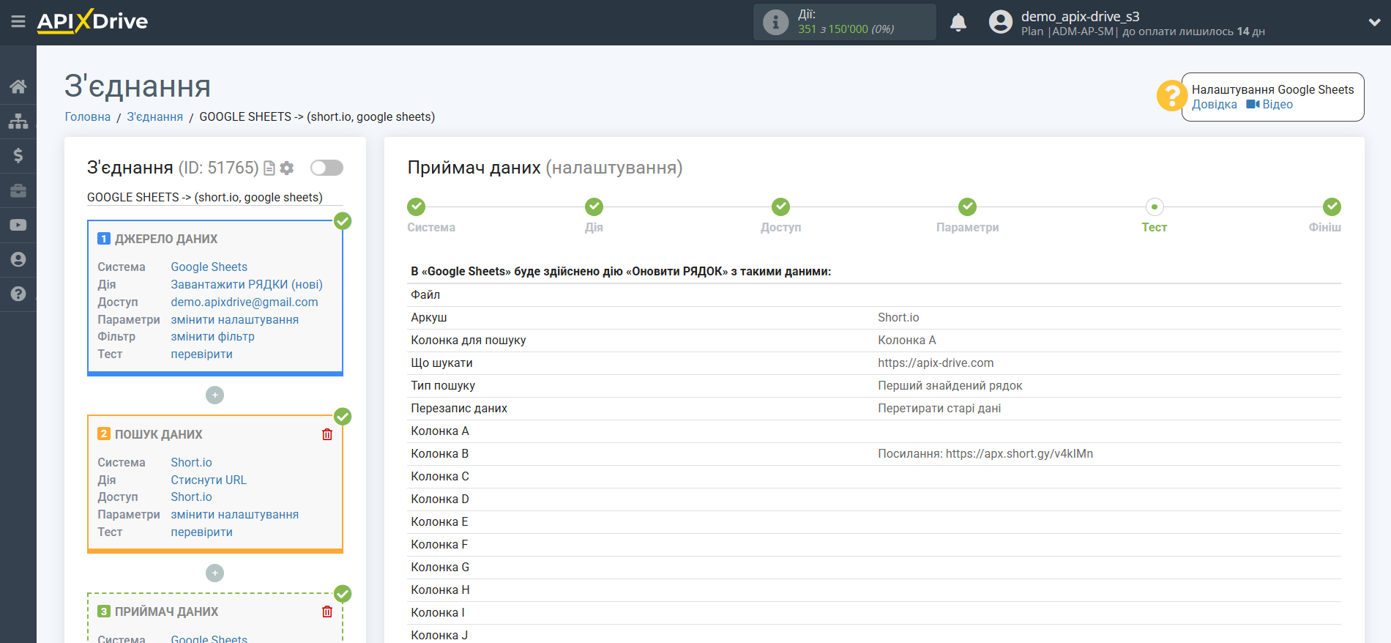This screenshot has width=1391, height=643.
Task: Open the help question icon in sidebar
Action: pyautogui.click(x=18, y=294)
